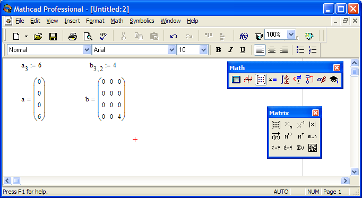The height and width of the screenshot is (198, 362).
Task: Open a file with the Open folder icon
Action: pos(38,36)
